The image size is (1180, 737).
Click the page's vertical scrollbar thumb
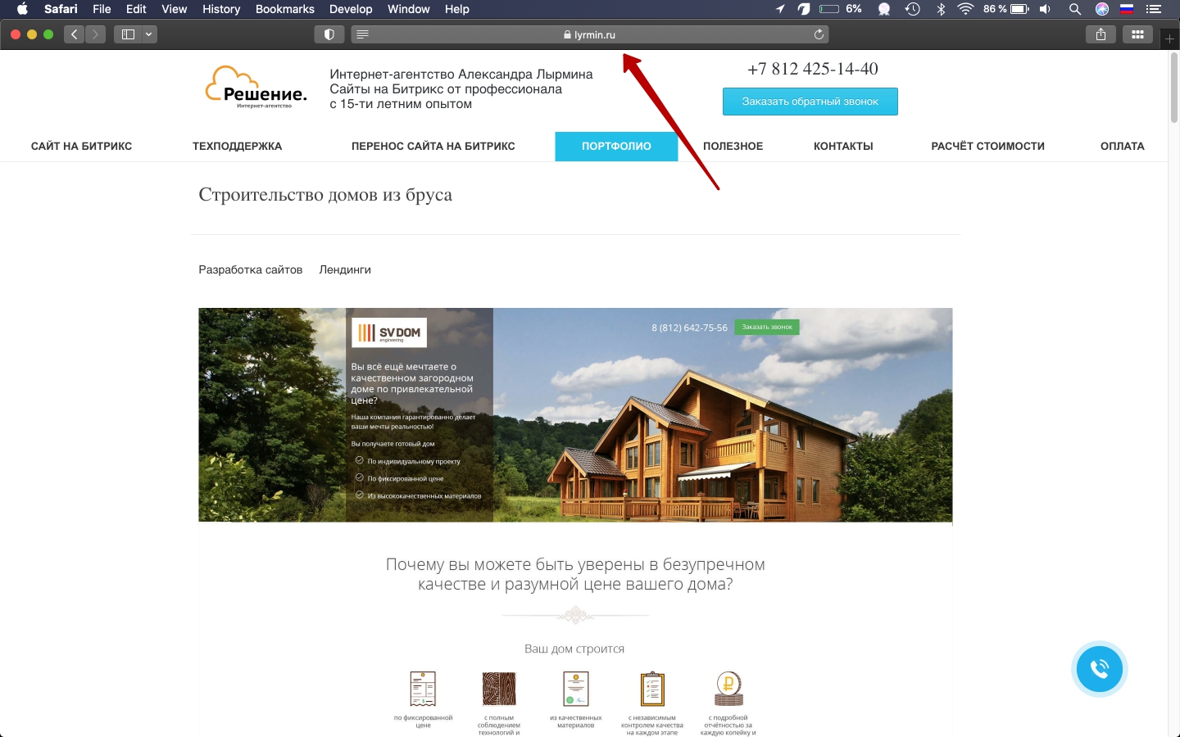(x=1173, y=88)
